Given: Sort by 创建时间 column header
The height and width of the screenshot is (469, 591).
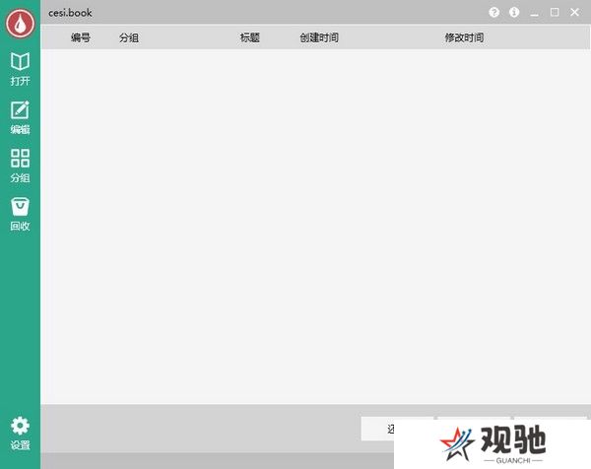Looking at the screenshot, I should (x=319, y=37).
